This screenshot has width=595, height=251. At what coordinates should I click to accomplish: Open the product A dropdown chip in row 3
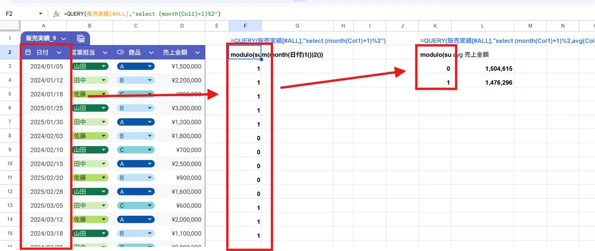click(136, 66)
